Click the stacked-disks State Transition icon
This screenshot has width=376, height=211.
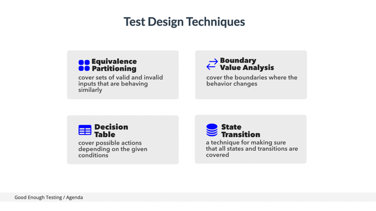coord(212,130)
